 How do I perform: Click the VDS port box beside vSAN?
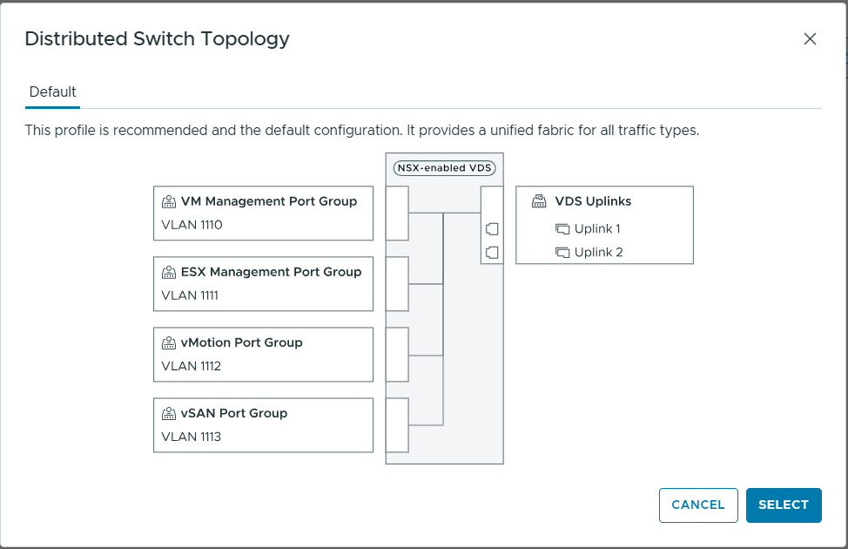397,425
